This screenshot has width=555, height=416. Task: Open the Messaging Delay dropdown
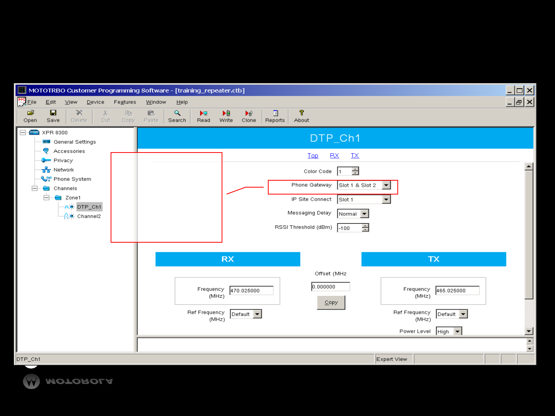coord(365,214)
